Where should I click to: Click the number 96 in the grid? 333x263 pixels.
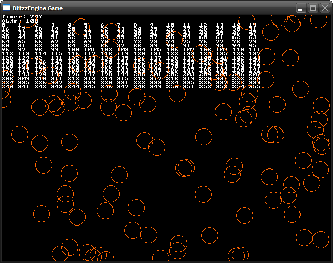click(5, 50)
